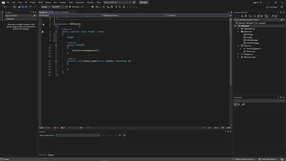Image resolution: width=286 pixels, height=161 pixels.
Task: Open the Build menu
Action: [x=41, y=2]
